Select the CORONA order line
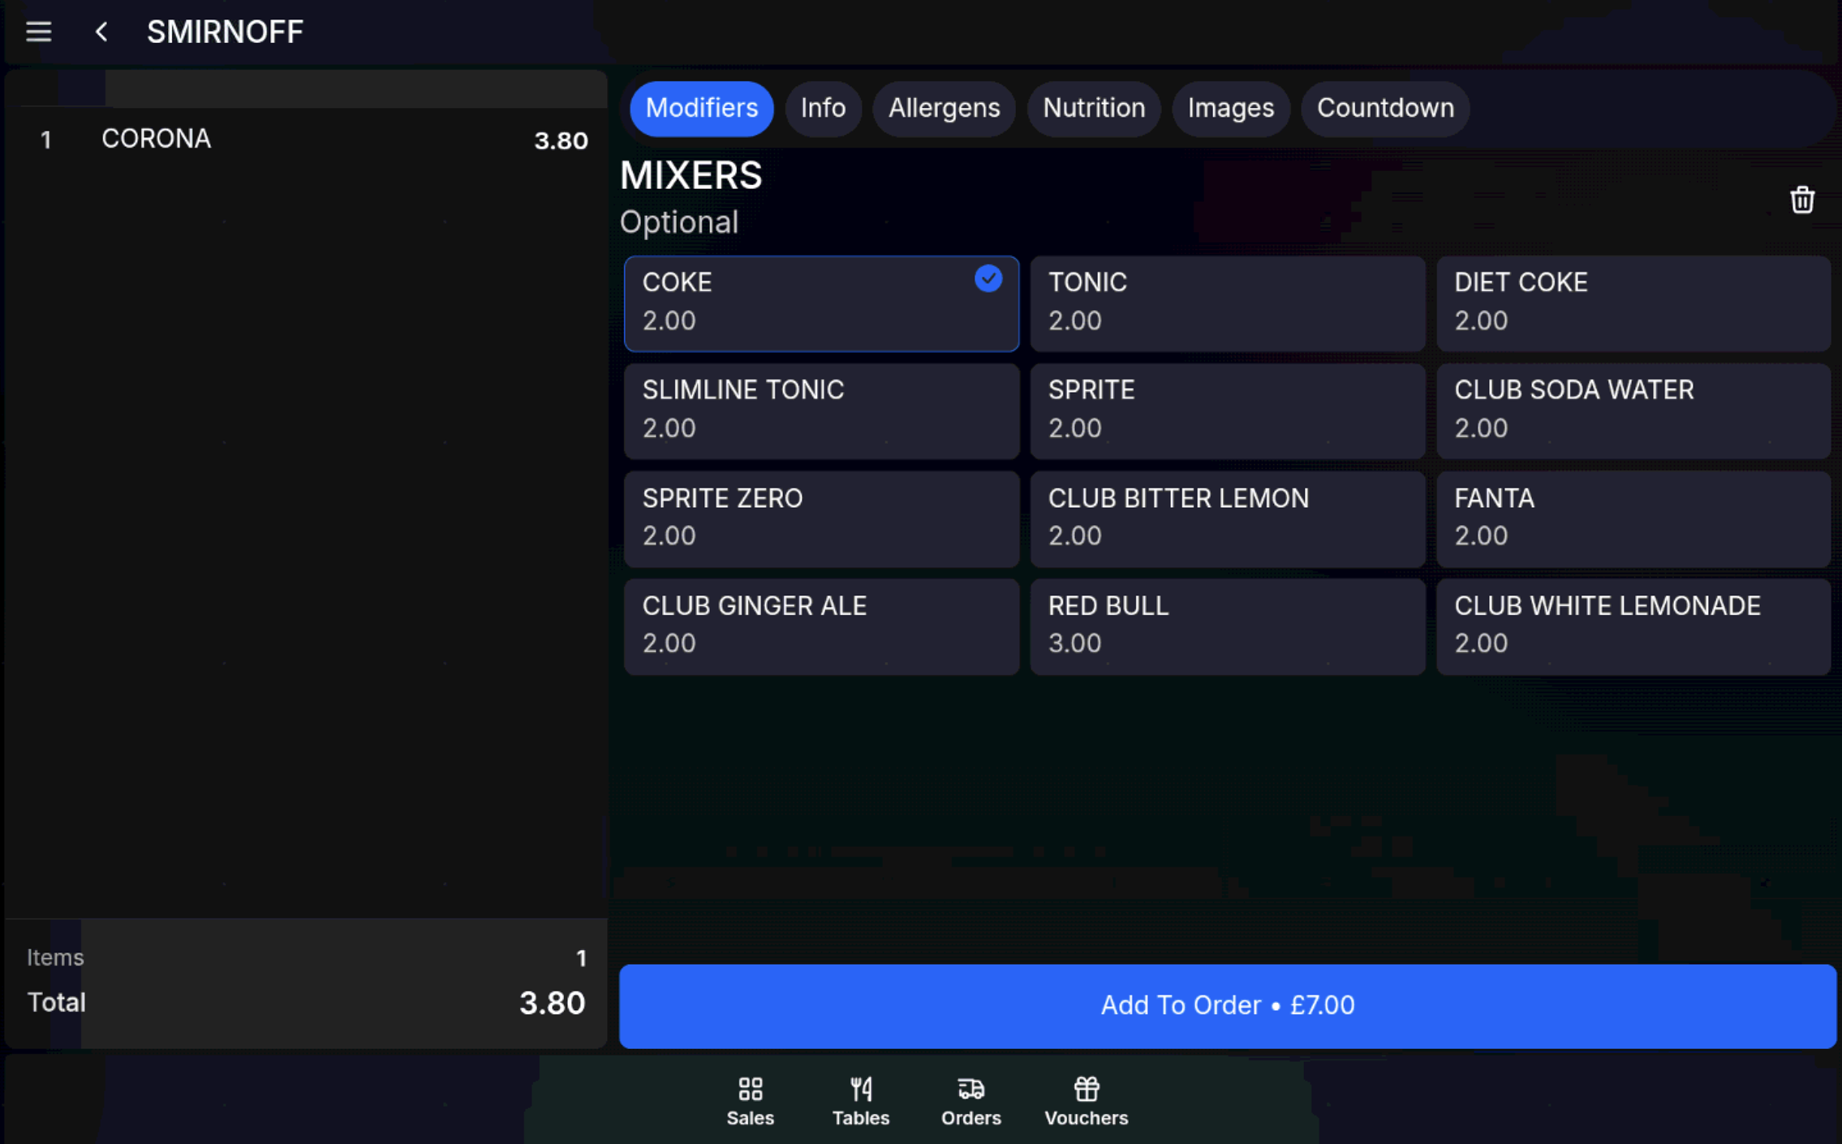 tap(306, 140)
